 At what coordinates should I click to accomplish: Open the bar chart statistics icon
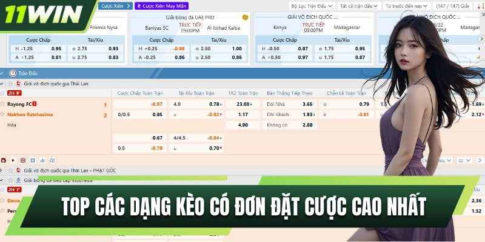41,160
